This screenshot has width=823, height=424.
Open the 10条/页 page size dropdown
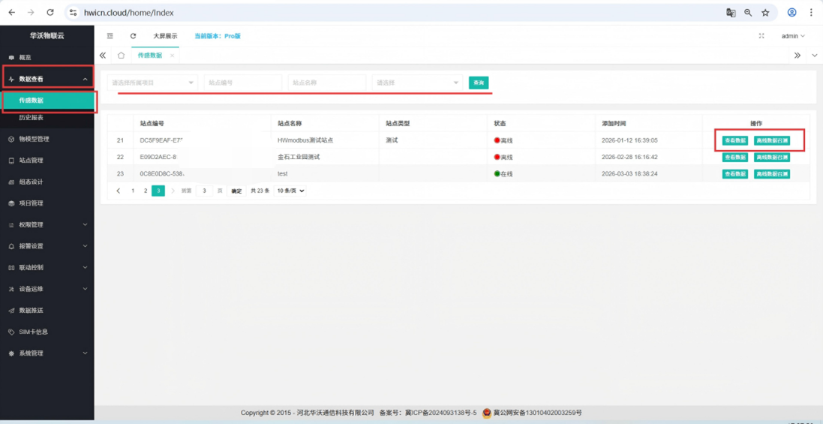[x=291, y=191]
